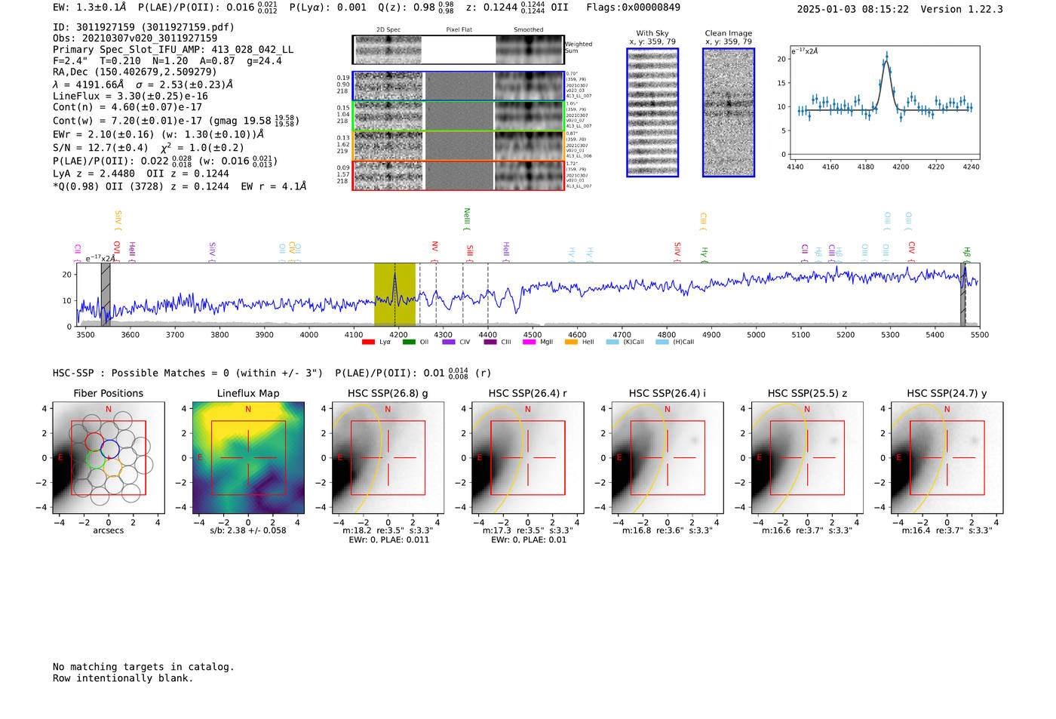
Task: Click the header Q(z): 0.98 value
Action: pyautogui.click(x=416, y=8)
